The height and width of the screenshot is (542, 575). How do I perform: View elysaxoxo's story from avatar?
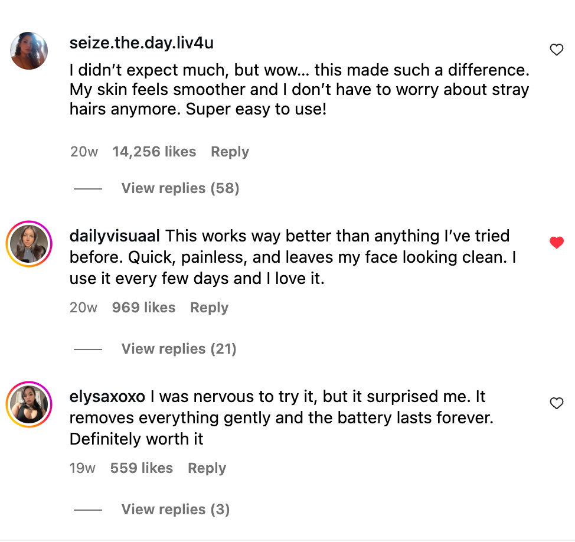[x=29, y=404]
